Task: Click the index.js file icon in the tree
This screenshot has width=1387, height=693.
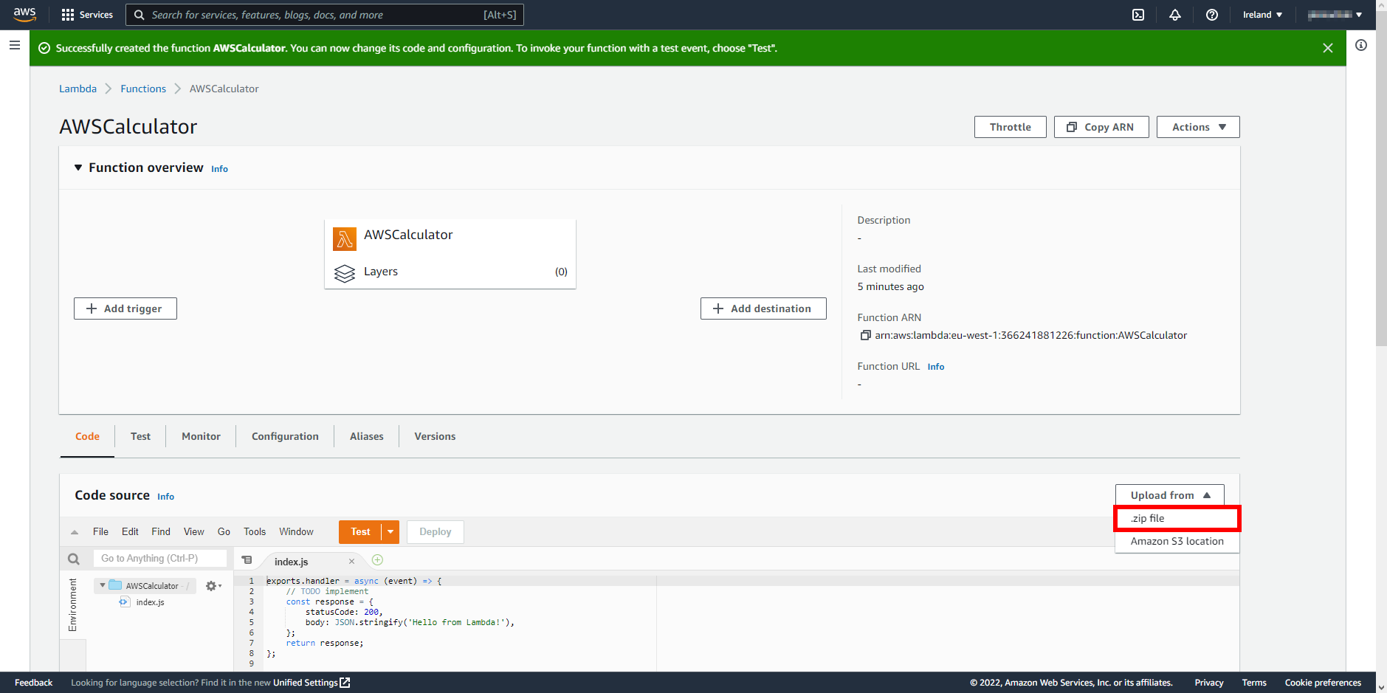Action: pos(124,602)
